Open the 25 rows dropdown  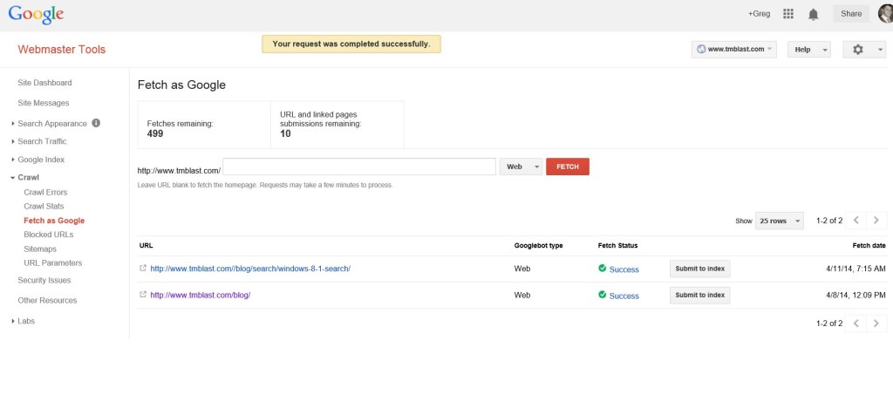(780, 221)
